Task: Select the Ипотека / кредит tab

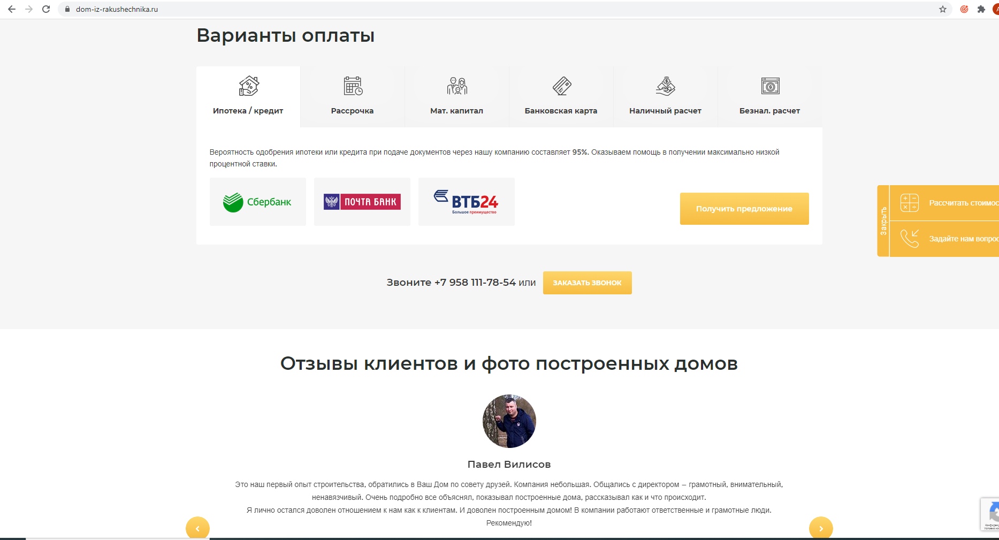Action: pos(248,97)
